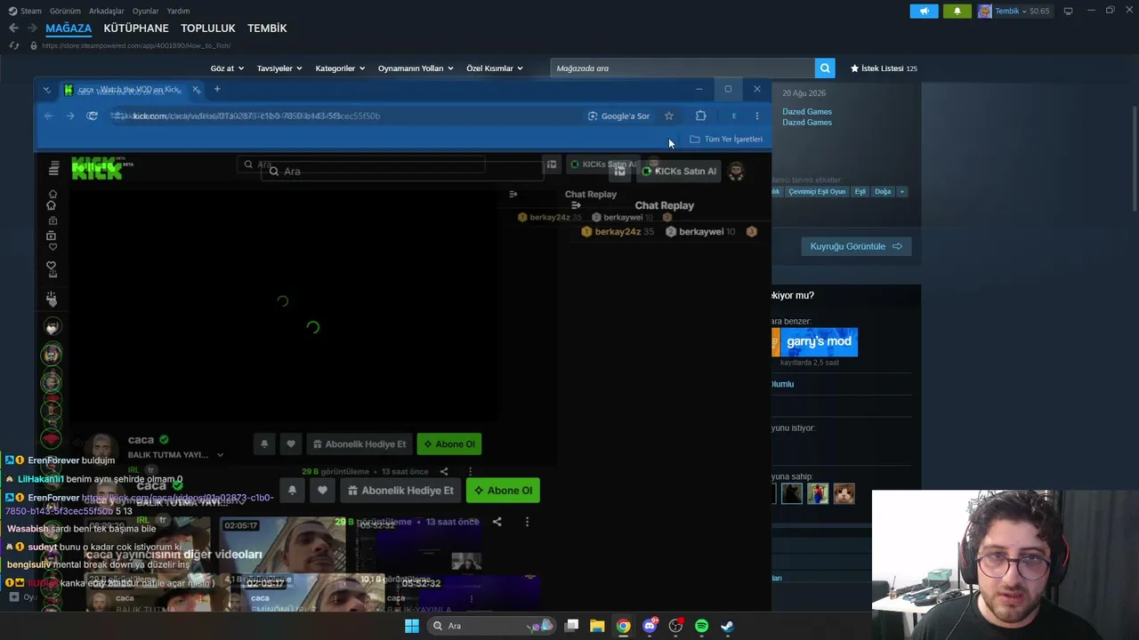This screenshot has height=640, width=1139.
Task: Select the Çevrimiçi Eşli Oyun tag
Action: tap(817, 191)
